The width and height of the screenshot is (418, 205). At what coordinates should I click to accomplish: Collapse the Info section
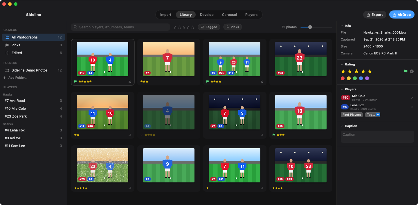(342, 26)
